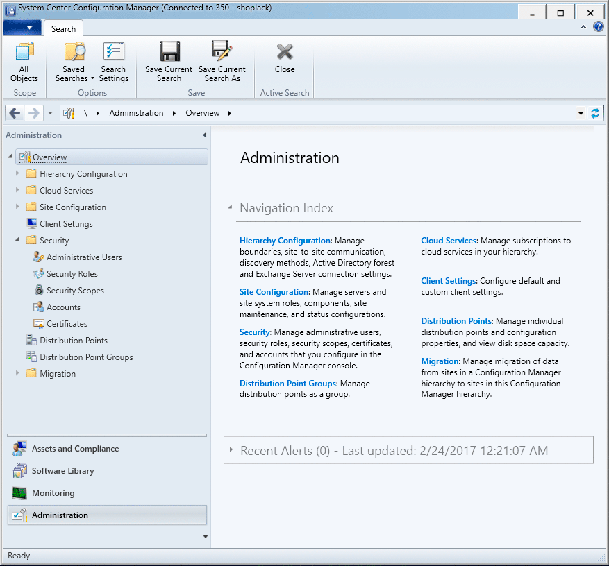Viewport: 609px width, 566px height.
Task: Click Save Current Search As icon
Action: (222, 51)
